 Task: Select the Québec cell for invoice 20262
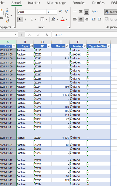[78, 54]
